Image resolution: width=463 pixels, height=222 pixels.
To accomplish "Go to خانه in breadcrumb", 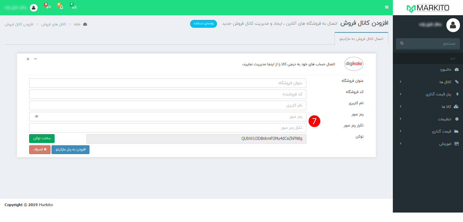I will pyautogui.click(x=77, y=24).
